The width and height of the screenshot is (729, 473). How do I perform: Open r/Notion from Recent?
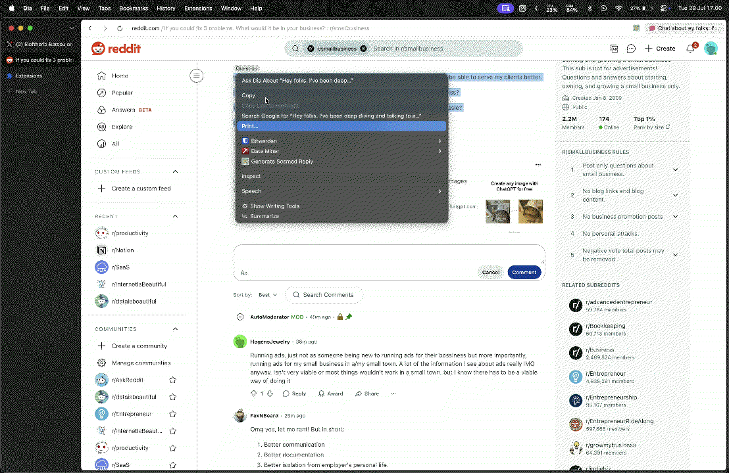click(115, 250)
